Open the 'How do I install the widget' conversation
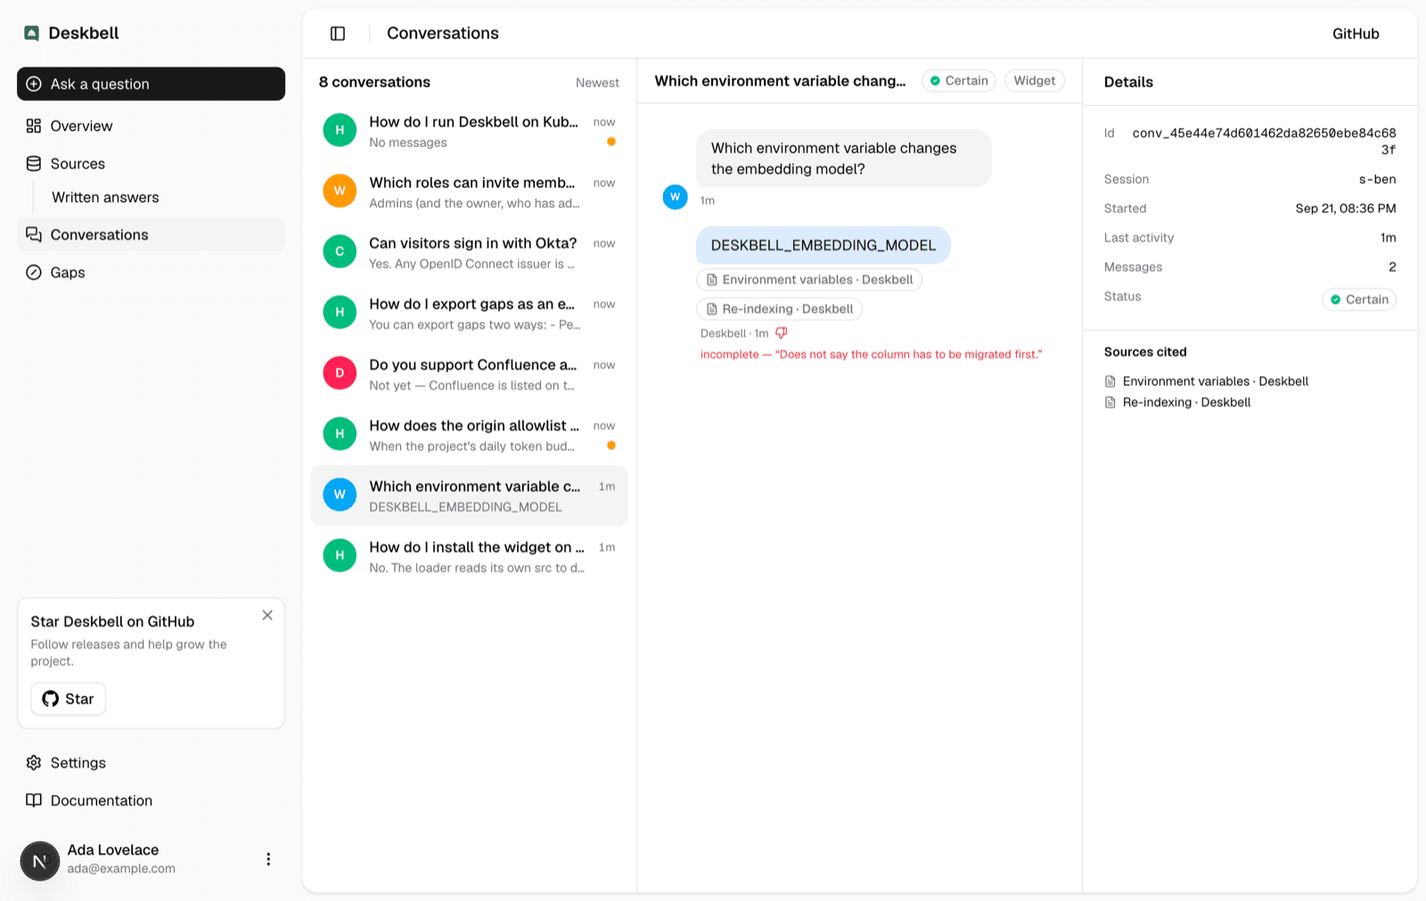The height and width of the screenshot is (901, 1426). pos(470,556)
